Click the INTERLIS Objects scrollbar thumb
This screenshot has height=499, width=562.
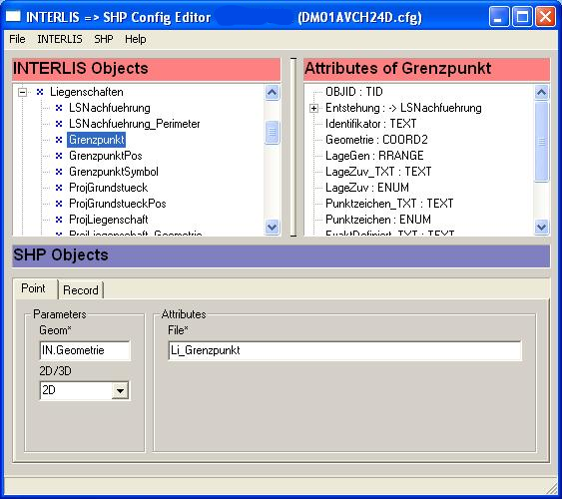pos(273,133)
